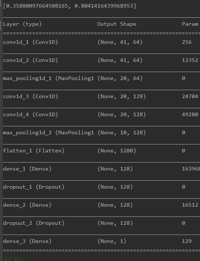Viewport: 200px width, 261px height.
Task: Select 'conv1d_1 (Conv1D)' layer name
Action: pos(30,42)
